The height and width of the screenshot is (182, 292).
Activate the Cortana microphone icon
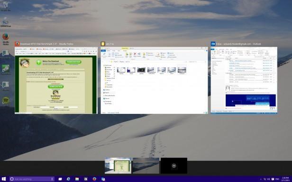(x=52, y=179)
